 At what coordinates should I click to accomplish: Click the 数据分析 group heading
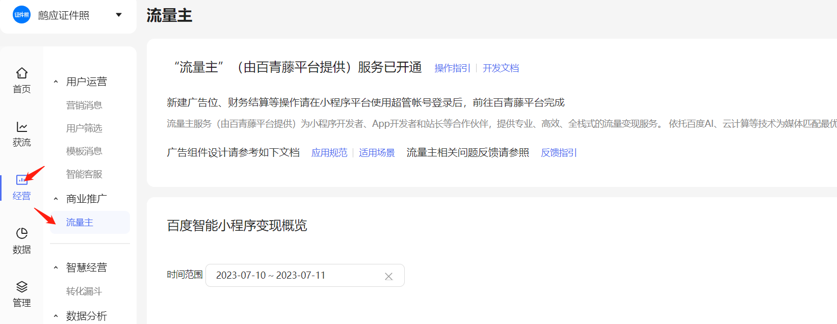pyautogui.click(x=87, y=316)
